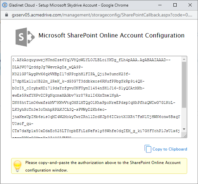Click the Copy to Clipboard link
Viewport: 198px width, 184px height.
pyautogui.click(x=169, y=149)
